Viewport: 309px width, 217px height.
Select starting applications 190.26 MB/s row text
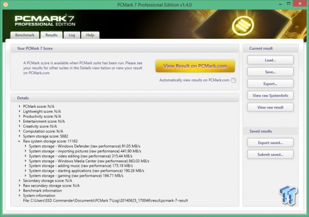coord(87,171)
